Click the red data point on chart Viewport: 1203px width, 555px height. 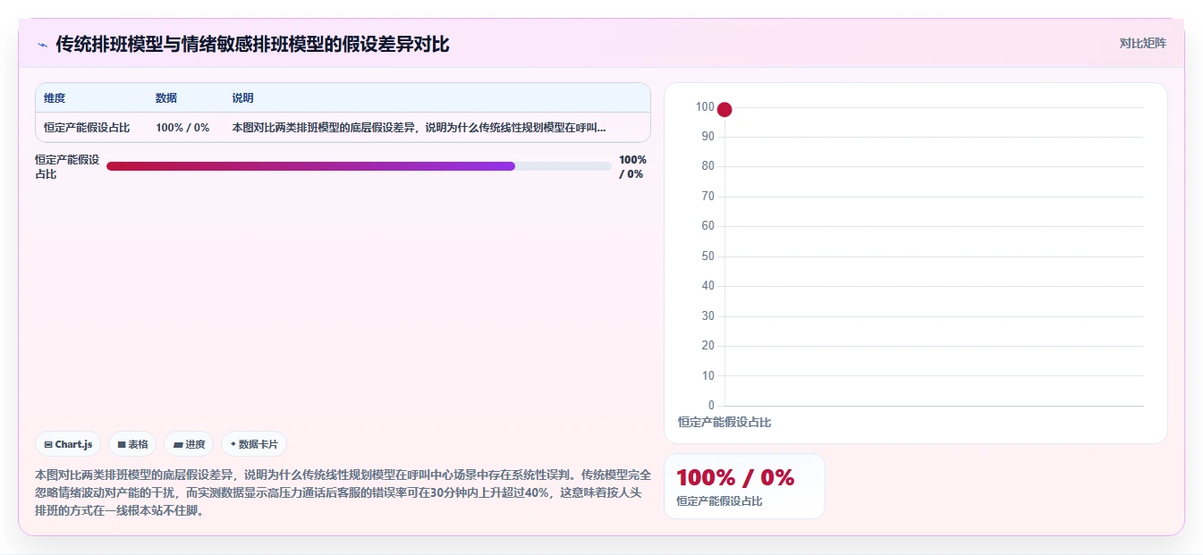[724, 109]
